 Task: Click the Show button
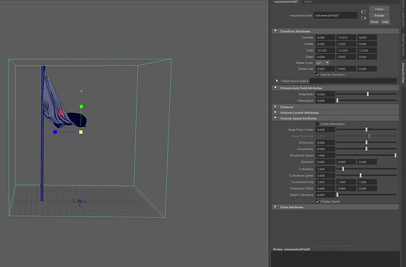click(374, 22)
